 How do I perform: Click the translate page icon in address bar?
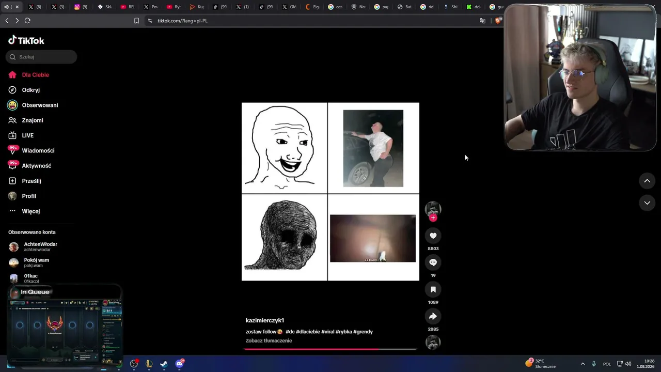click(x=482, y=21)
